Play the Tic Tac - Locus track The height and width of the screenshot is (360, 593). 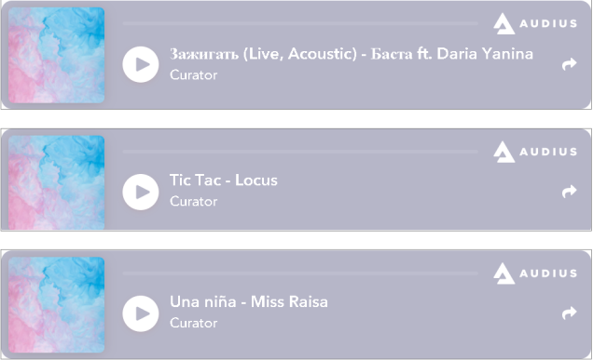click(141, 192)
